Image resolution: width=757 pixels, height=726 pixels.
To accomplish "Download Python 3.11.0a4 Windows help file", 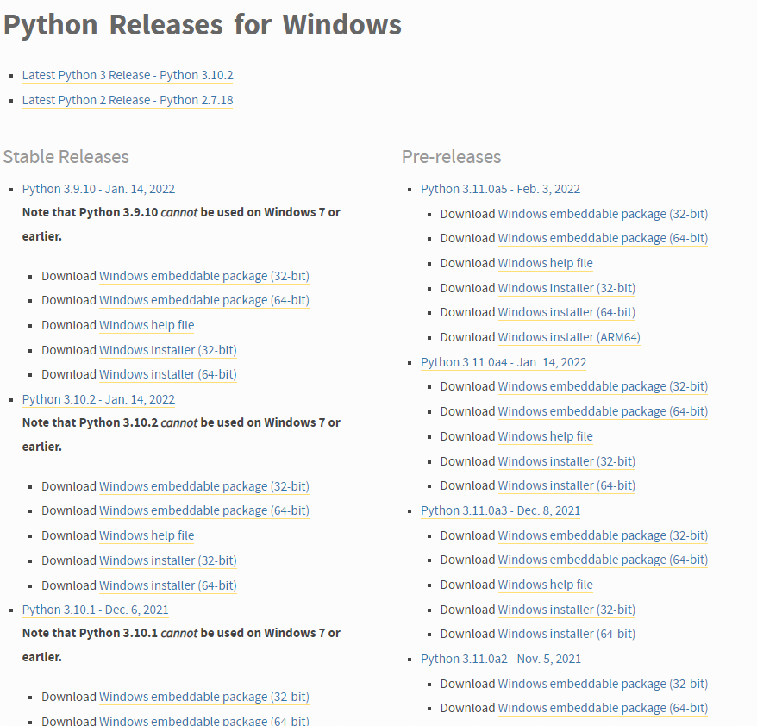I will click(546, 437).
